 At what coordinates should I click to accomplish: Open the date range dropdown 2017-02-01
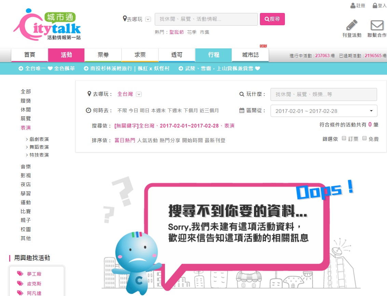point(323,111)
